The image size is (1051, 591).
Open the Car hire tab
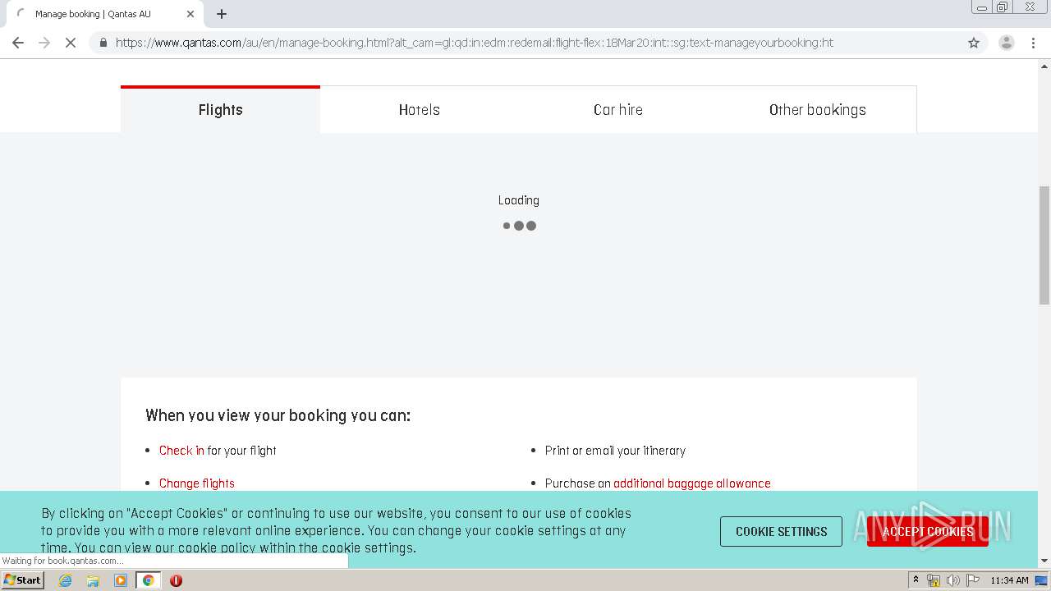pyautogui.click(x=618, y=109)
